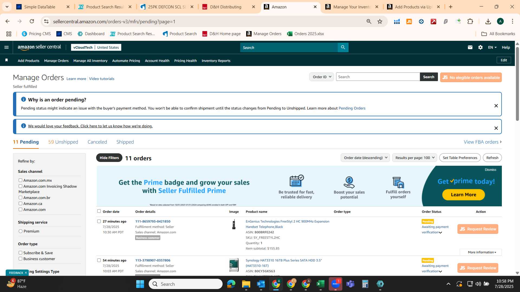
Task: Select the Premium shipping service radio
Action: point(21,231)
